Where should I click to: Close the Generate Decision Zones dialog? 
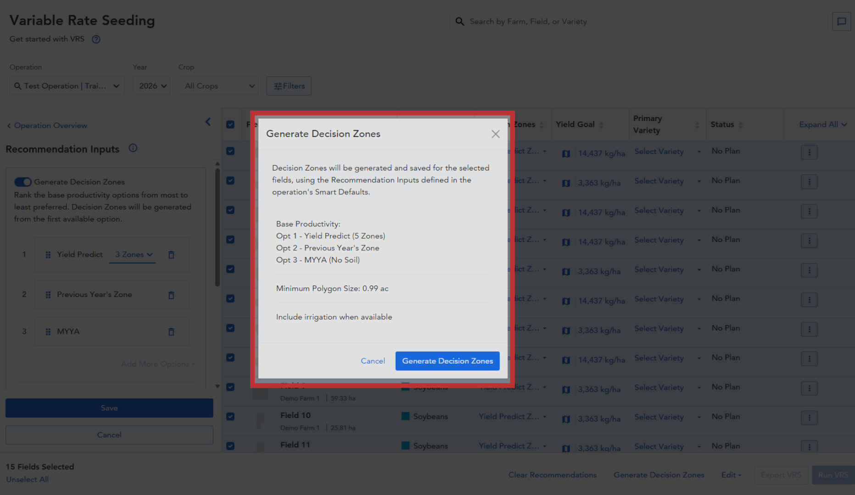tap(496, 134)
